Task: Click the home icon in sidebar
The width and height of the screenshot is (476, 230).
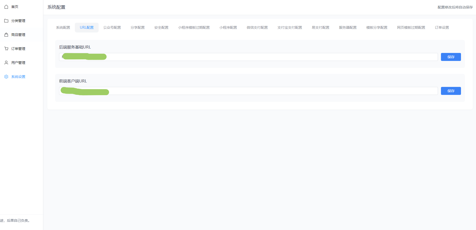Action: coord(6,7)
